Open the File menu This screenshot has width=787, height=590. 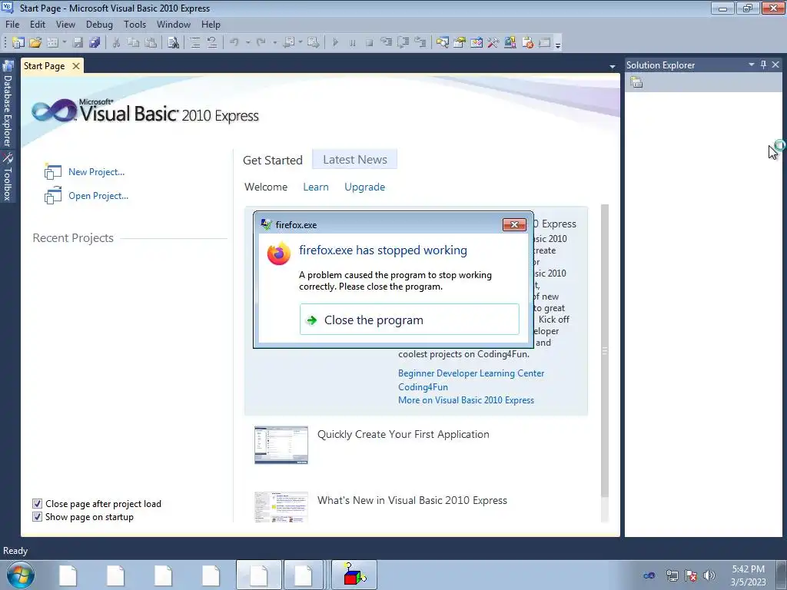(x=12, y=24)
